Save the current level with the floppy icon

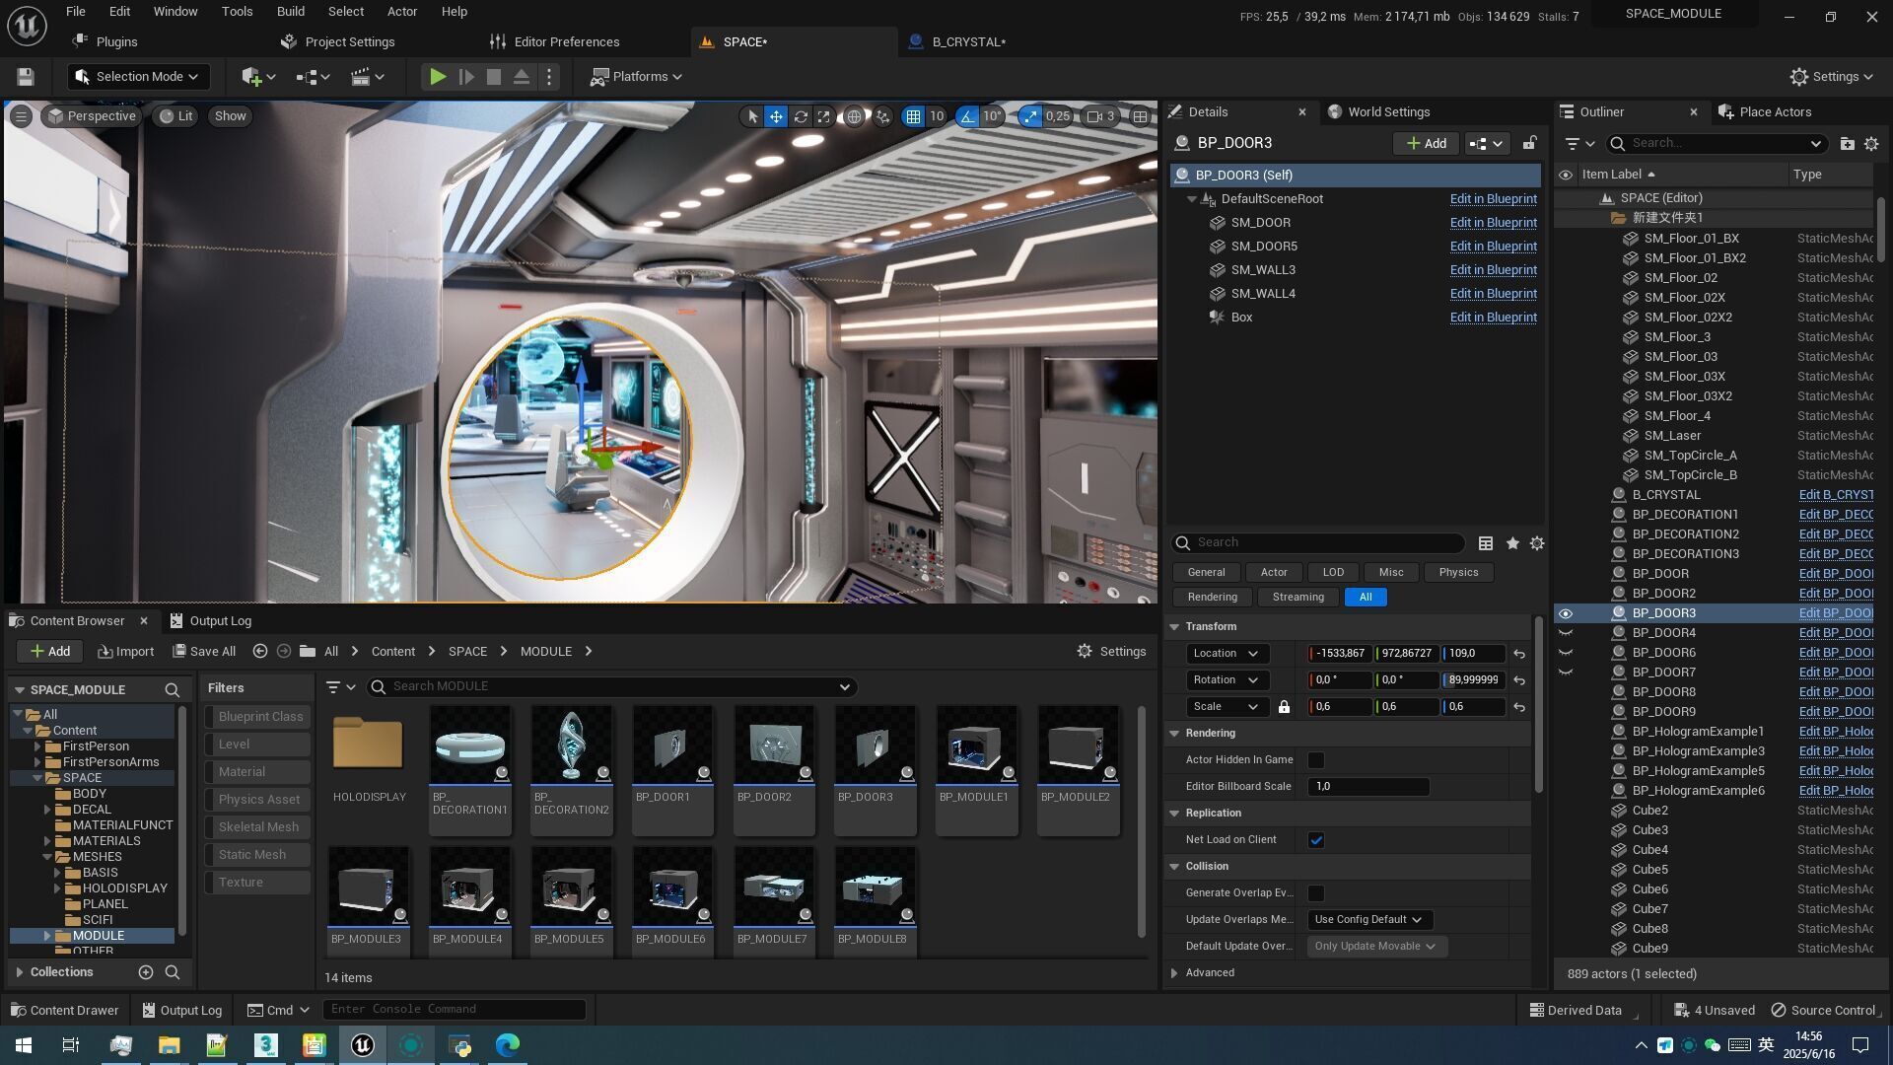click(26, 77)
